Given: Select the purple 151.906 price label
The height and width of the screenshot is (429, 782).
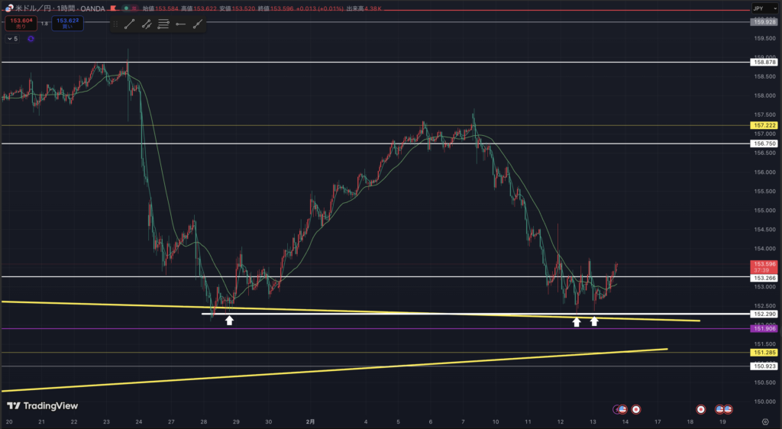Looking at the screenshot, I should point(764,329).
